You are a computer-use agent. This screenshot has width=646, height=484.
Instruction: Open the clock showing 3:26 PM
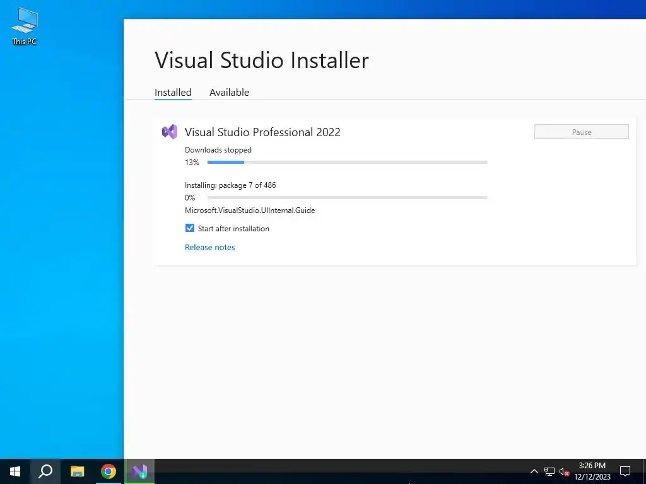tap(592, 471)
